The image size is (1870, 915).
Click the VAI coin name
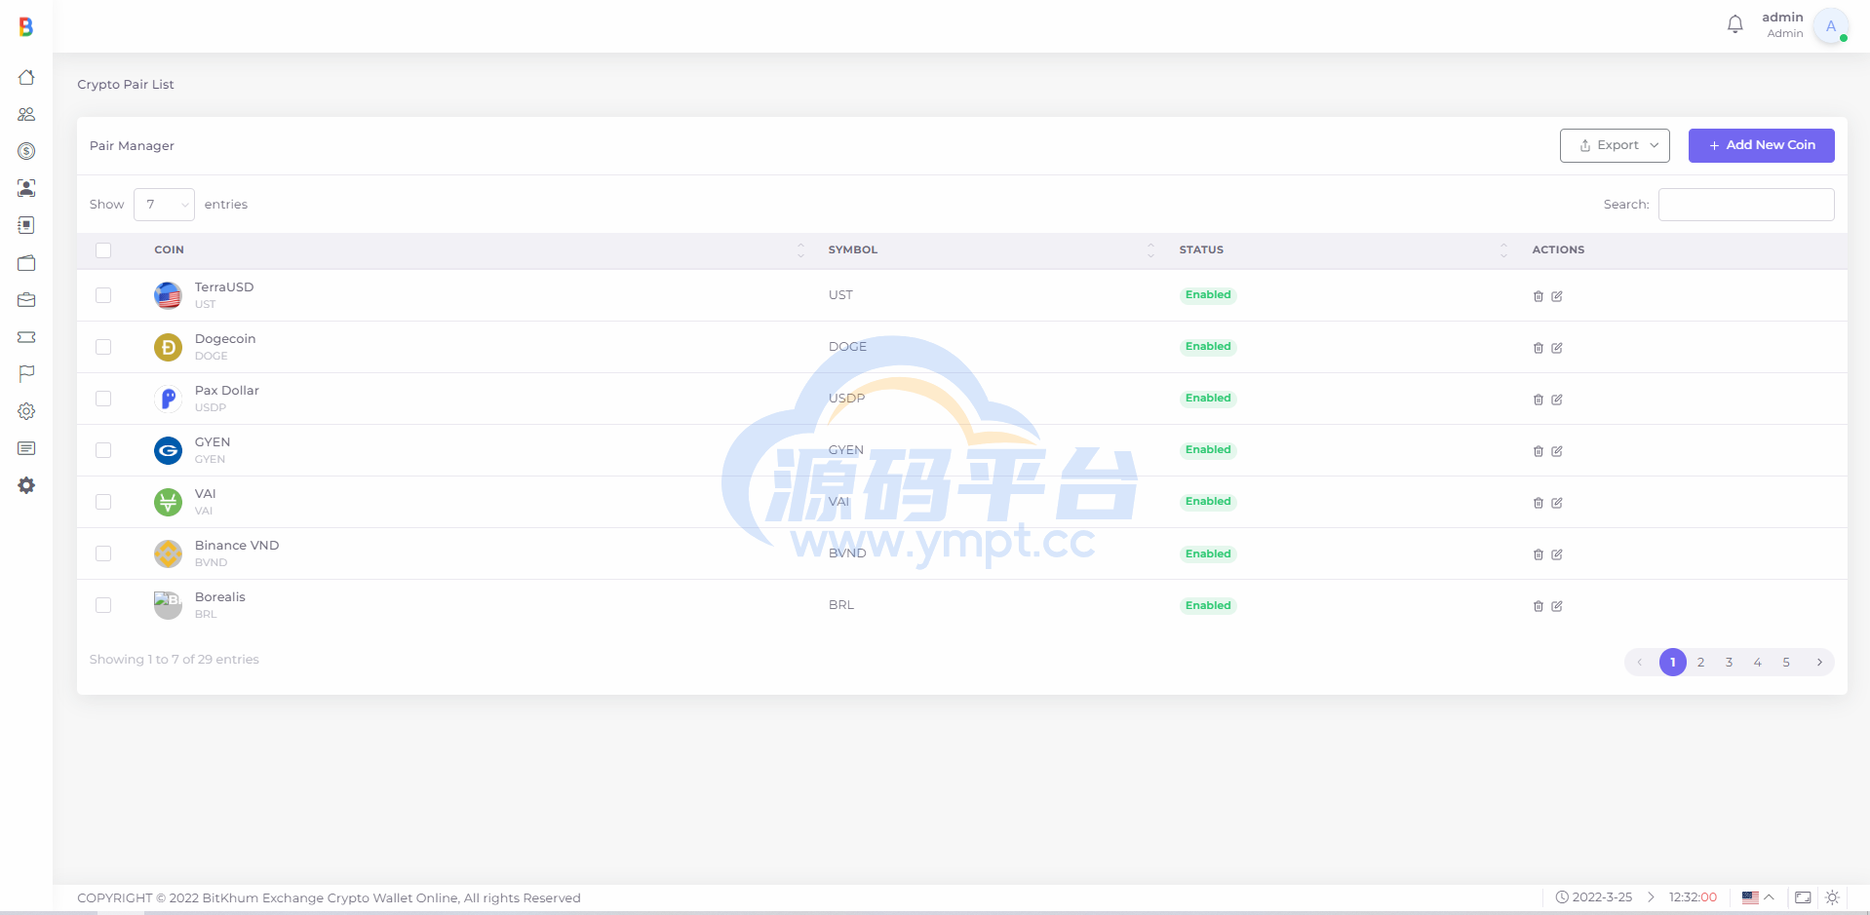click(206, 494)
